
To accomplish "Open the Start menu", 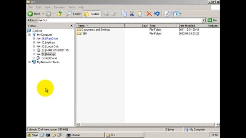I will coord(33,135).
